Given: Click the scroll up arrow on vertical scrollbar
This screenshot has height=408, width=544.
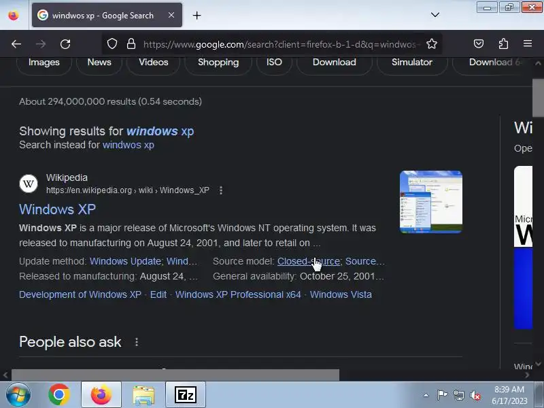Looking at the screenshot, I should coord(538,63).
